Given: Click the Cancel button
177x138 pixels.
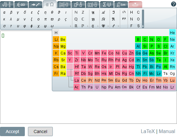Looking at the screenshot, I should (x=40, y=132).
